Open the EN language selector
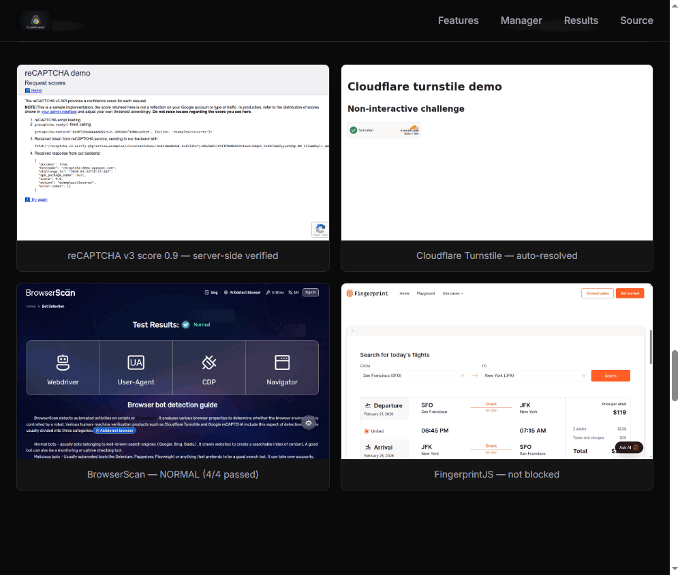The width and height of the screenshot is (680, 575). pyautogui.click(x=294, y=292)
